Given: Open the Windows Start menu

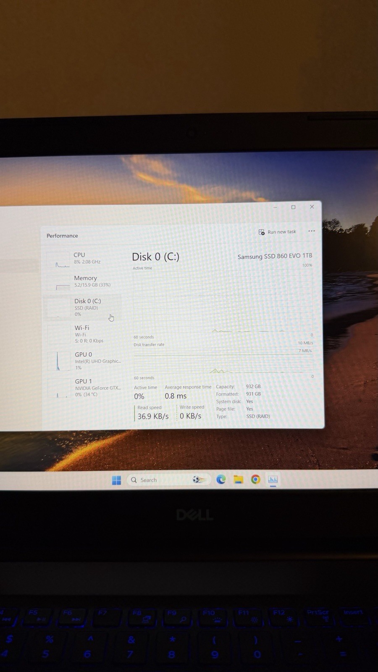Looking at the screenshot, I should 117,480.
